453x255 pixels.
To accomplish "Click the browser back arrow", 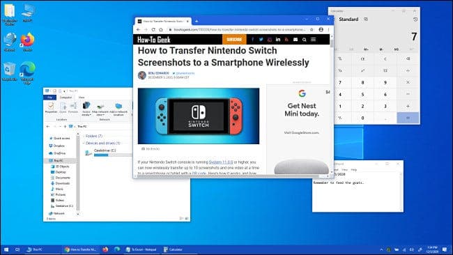I will 138,29.
